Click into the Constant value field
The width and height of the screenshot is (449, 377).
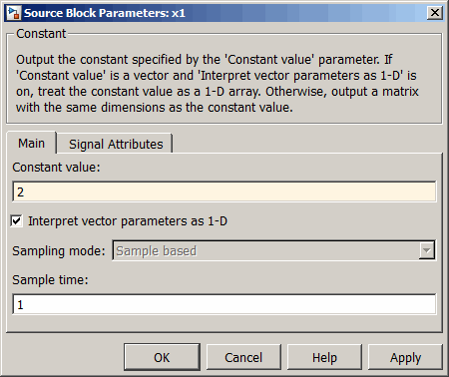click(x=224, y=191)
